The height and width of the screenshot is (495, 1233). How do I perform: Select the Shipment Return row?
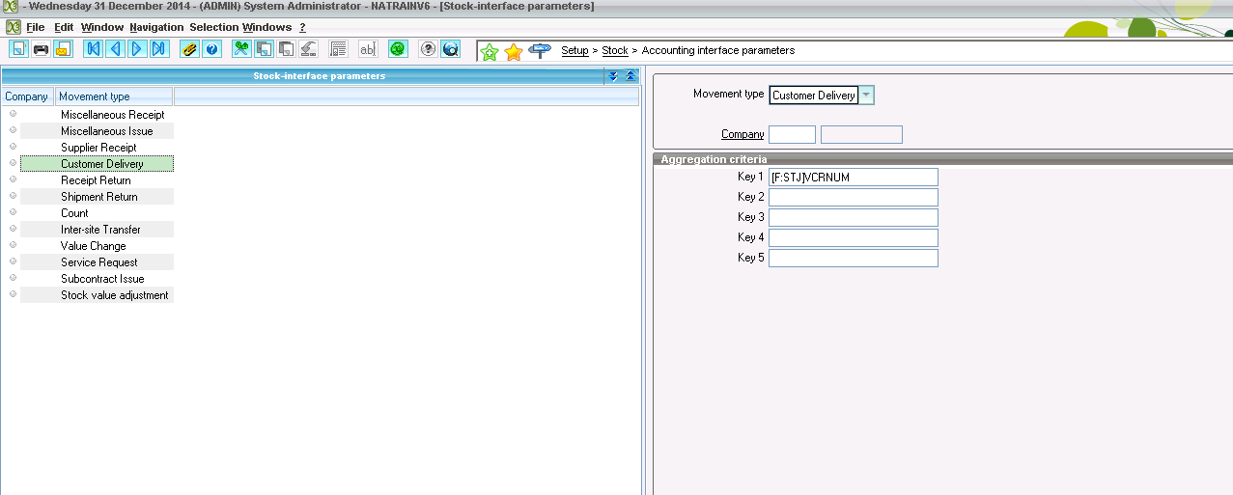(x=97, y=197)
